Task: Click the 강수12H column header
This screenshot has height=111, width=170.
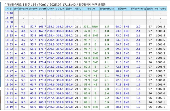Action: (x=60, y=9)
